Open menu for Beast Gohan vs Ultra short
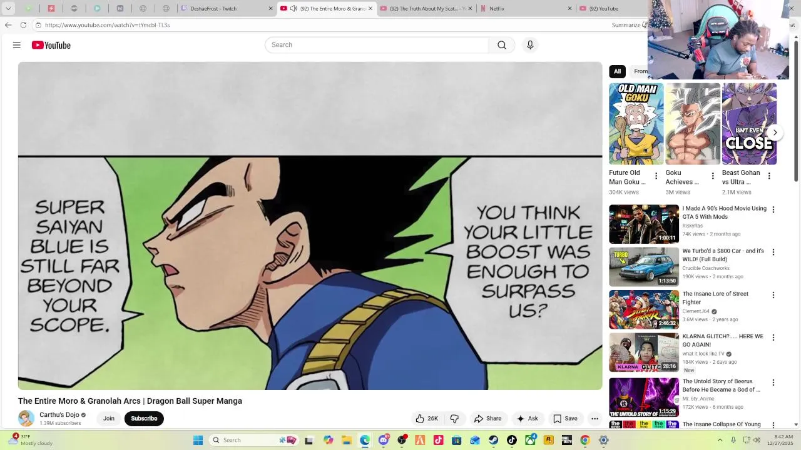The height and width of the screenshot is (450, 801). pos(769,176)
